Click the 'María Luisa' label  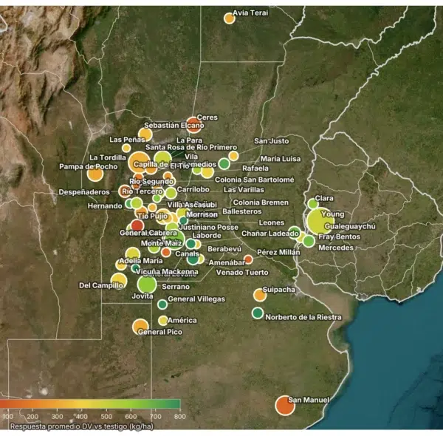(x=281, y=159)
